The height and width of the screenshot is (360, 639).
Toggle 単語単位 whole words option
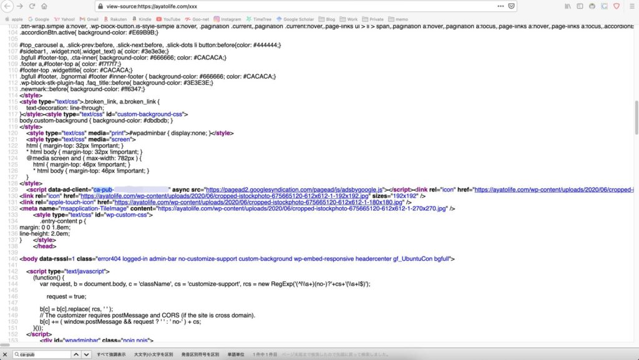pos(236,355)
